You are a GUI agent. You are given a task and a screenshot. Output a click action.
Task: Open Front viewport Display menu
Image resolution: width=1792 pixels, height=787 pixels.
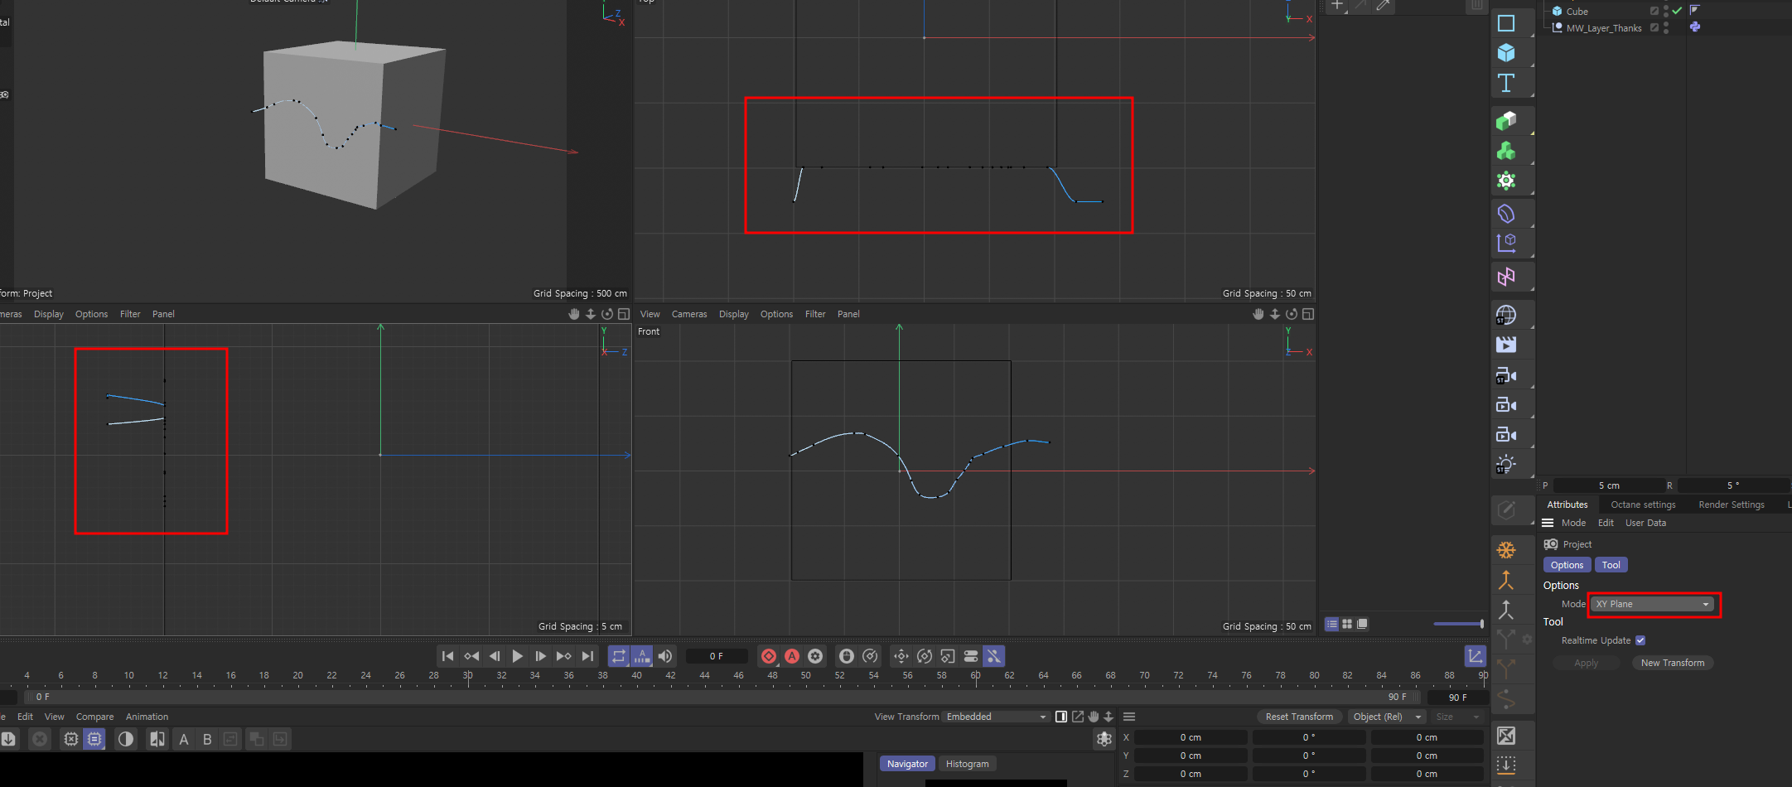733,314
